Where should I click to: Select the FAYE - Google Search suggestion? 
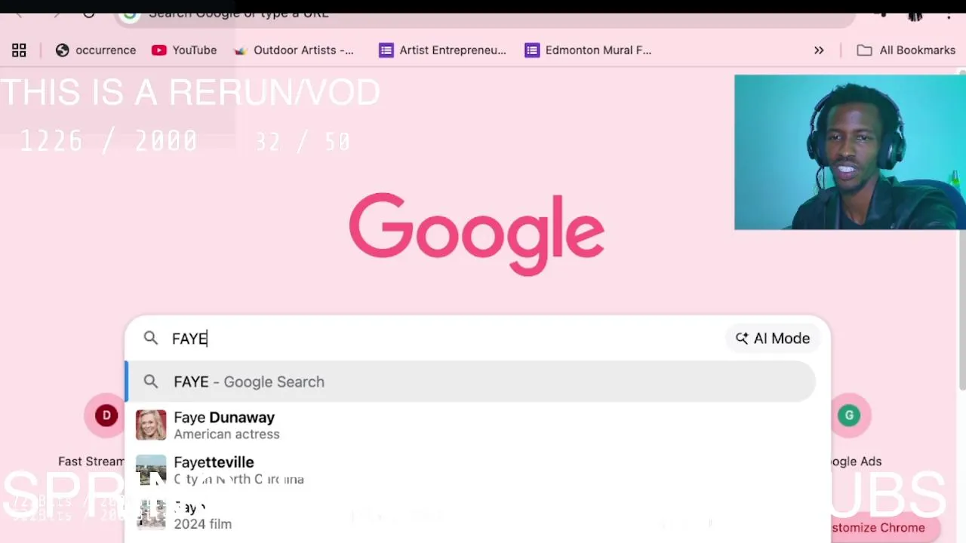pos(471,382)
